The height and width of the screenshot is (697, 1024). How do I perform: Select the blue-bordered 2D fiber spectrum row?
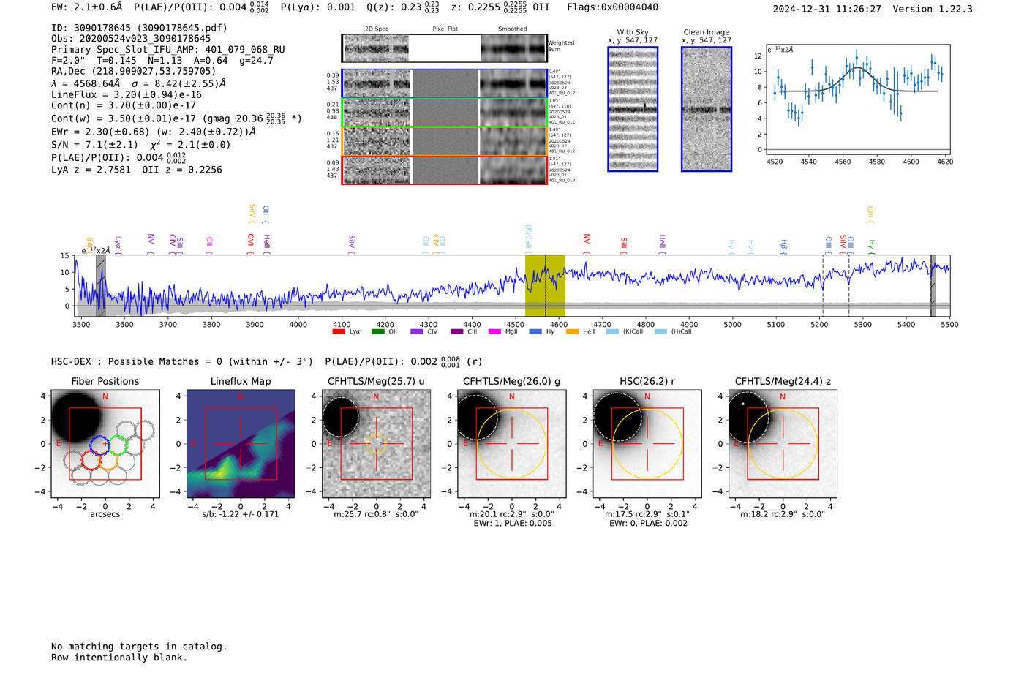point(444,83)
